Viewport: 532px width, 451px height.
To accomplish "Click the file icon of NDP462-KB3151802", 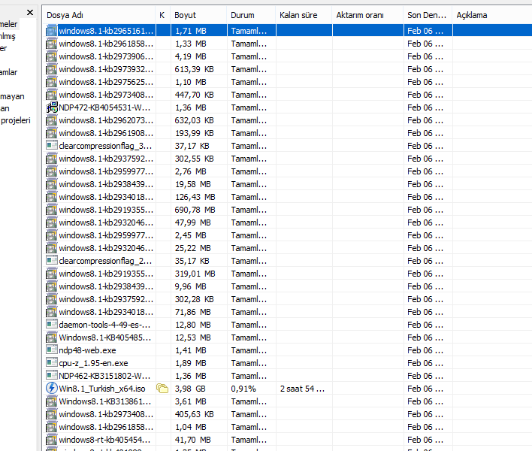I will click(x=52, y=376).
